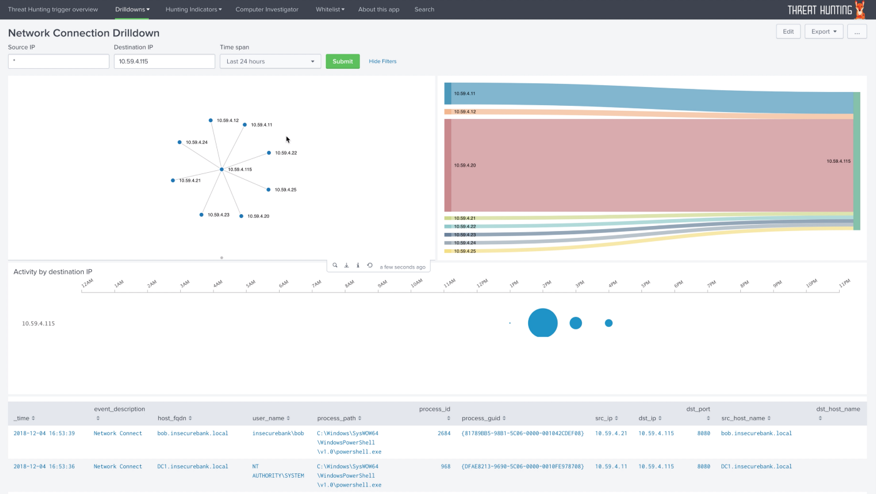876x494 pixels.
Task: Click the Destination IP input field
Action: (x=165, y=61)
